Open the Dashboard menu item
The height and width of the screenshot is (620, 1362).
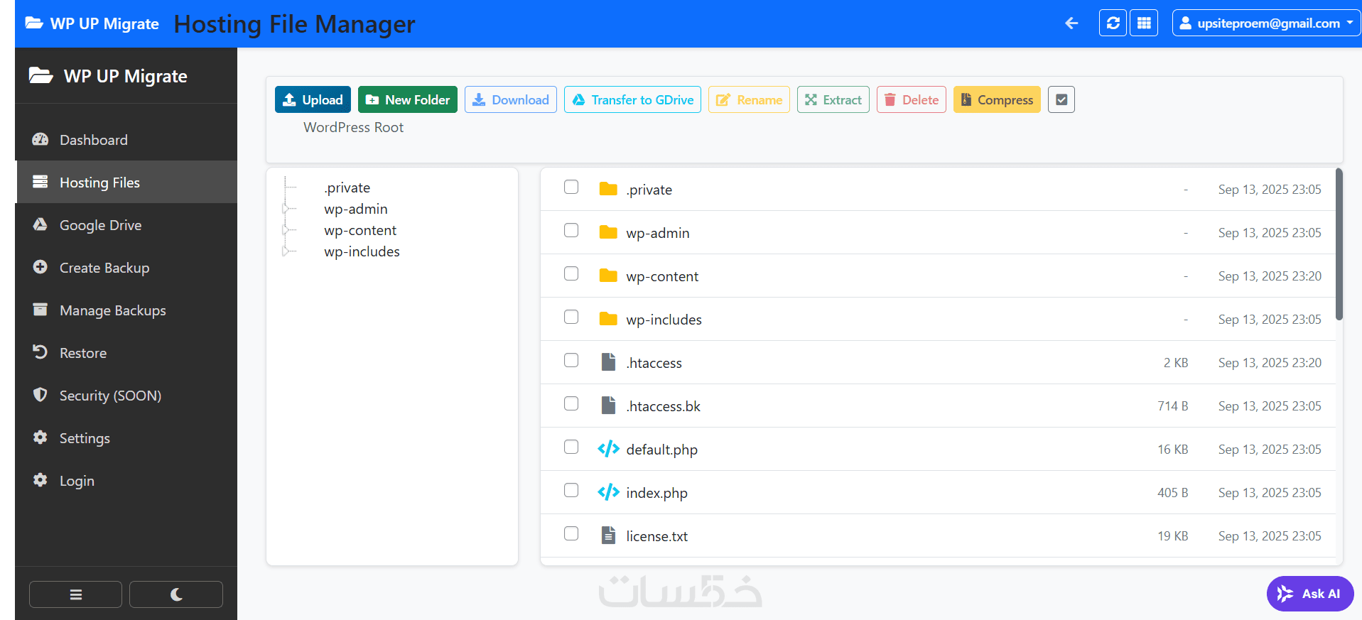point(126,140)
